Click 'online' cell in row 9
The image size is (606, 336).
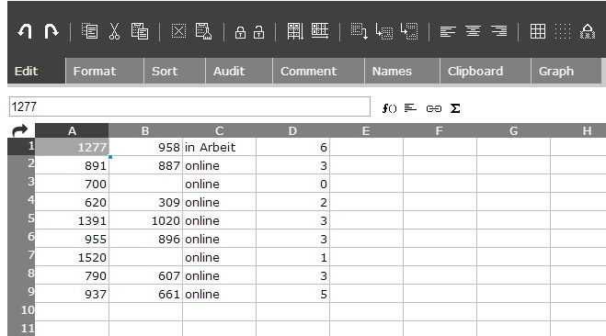[x=219, y=293]
